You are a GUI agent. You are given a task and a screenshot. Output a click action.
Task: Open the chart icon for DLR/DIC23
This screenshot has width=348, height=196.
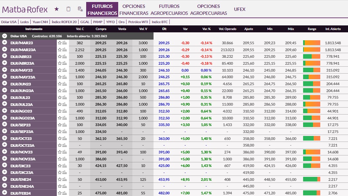(64, 166)
